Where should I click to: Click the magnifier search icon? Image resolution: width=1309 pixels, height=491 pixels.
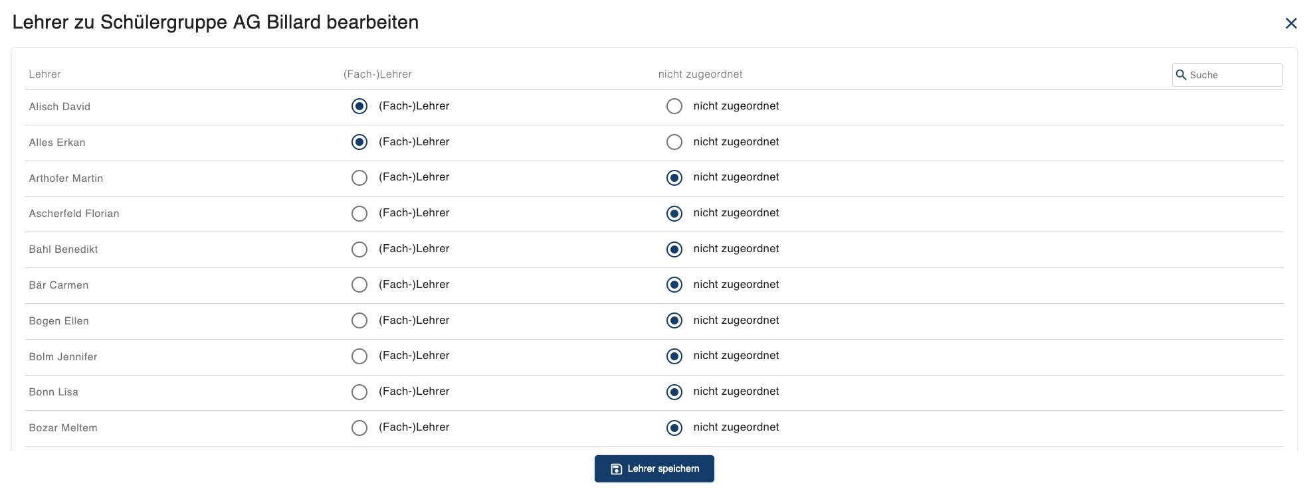1181,75
